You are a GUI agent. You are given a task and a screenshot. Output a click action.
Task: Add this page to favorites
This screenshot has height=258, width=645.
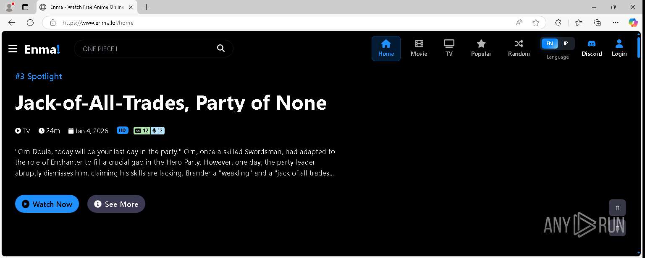[536, 23]
